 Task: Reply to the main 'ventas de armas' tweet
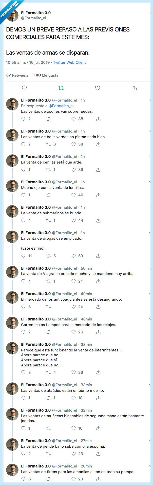[24, 88]
